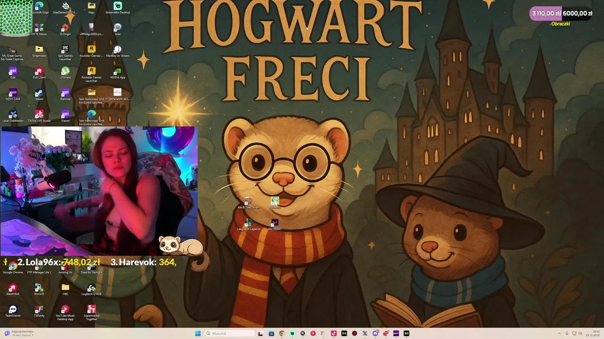Viewport: 604px width, 339px height.
Task: Launch Steam from the desktop
Action: point(39,95)
